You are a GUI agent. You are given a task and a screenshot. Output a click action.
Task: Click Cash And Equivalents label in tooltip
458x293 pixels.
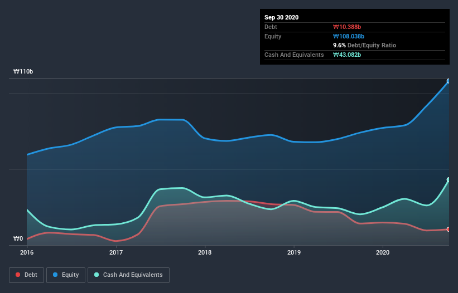(294, 55)
